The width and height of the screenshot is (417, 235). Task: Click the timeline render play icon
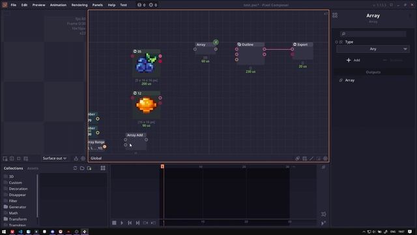click(x=323, y=223)
